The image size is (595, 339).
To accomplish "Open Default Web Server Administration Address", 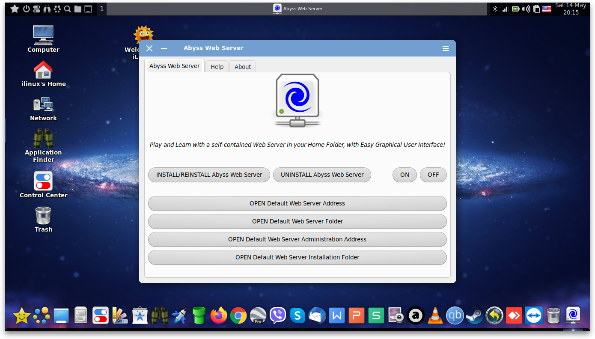I will pyautogui.click(x=297, y=239).
